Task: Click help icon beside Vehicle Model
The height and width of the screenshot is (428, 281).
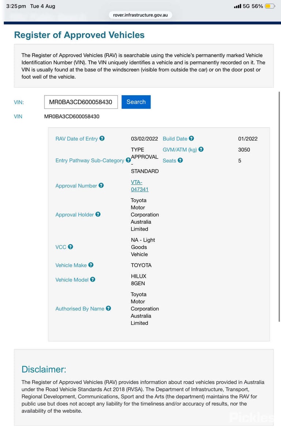Action: pos(93,279)
